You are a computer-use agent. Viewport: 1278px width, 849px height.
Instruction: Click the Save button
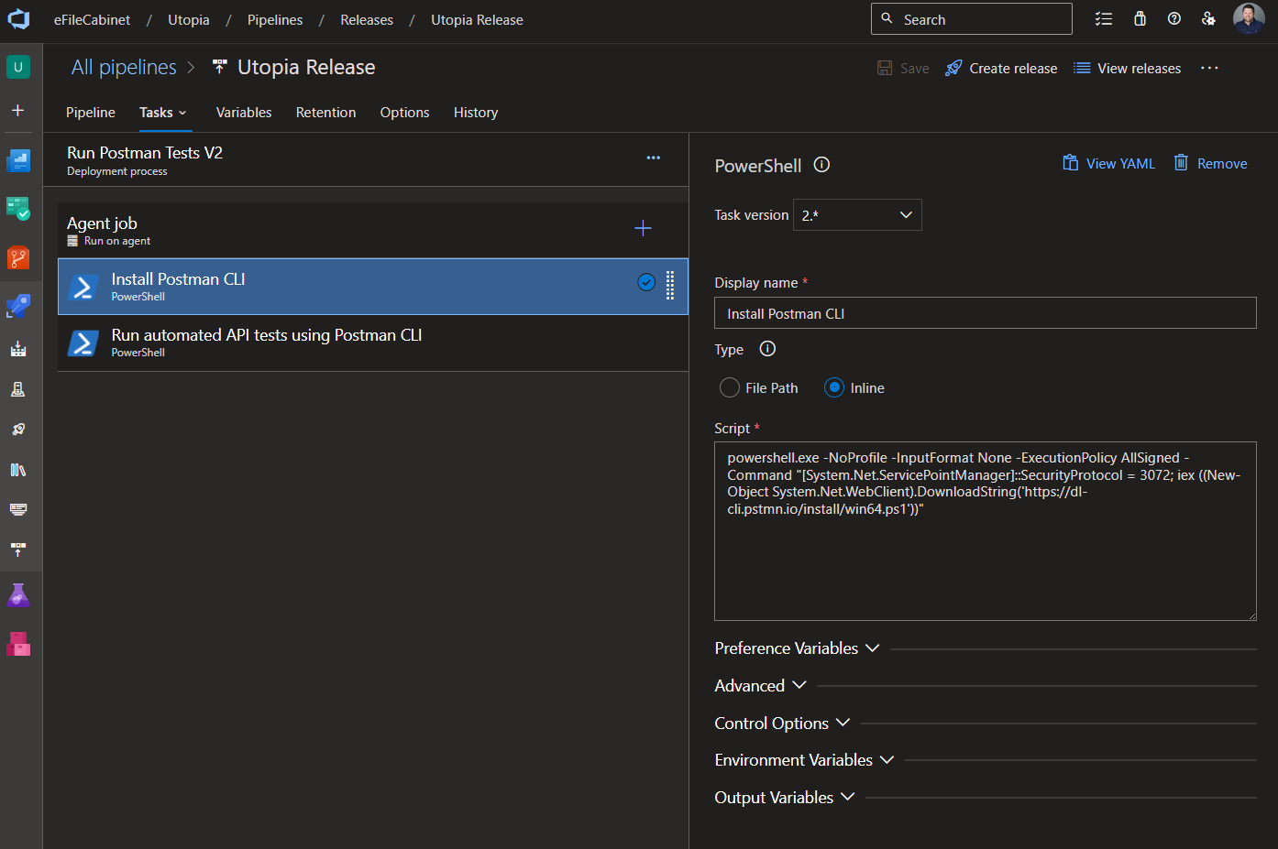tap(903, 69)
